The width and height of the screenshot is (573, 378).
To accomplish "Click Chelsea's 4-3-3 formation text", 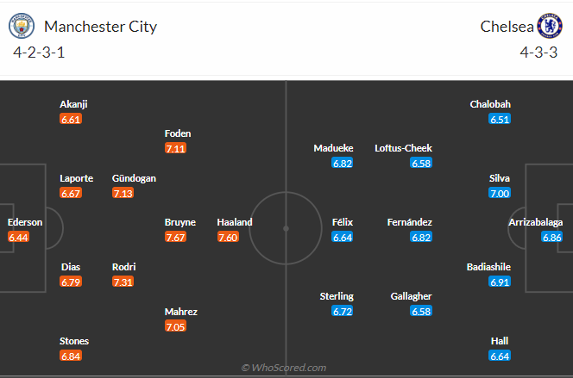I will tap(538, 52).
